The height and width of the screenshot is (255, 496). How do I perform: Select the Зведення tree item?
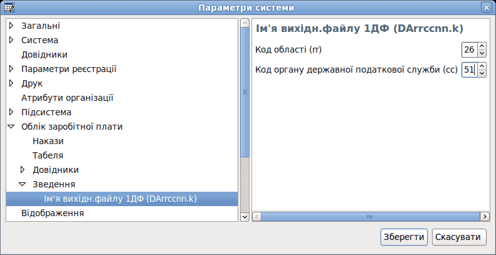[x=54, y=184]
